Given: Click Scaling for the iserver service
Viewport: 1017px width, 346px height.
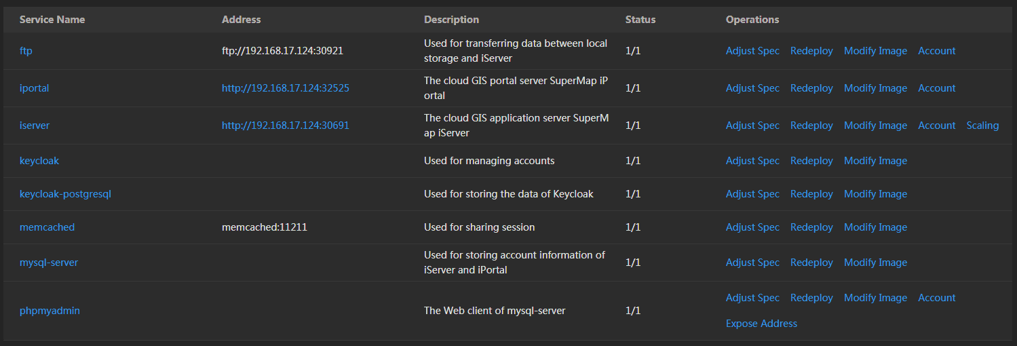Looking at the screenshot, I should 982,126.
